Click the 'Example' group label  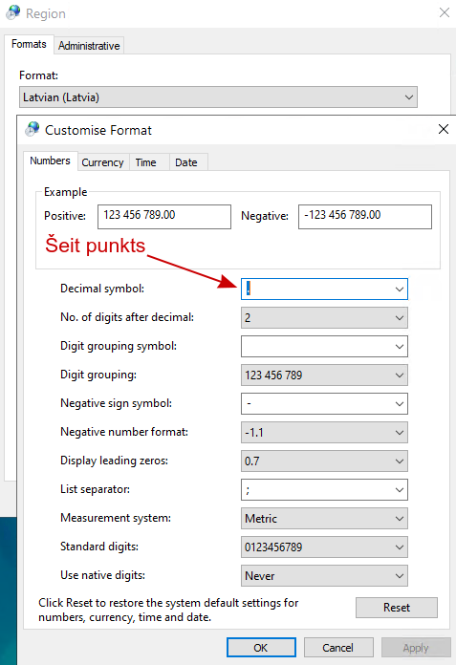65,192
